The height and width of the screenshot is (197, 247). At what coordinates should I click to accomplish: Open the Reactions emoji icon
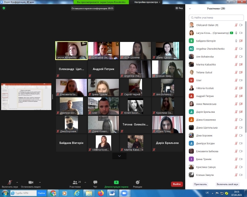pos(137,182)
